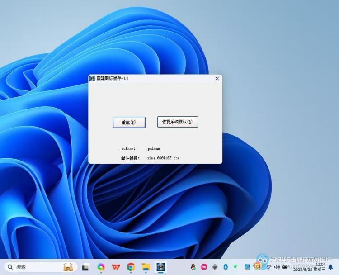This screenshot has height=275, width=339.
Task: Click the pink tray app icon
Action: (204, 267)
